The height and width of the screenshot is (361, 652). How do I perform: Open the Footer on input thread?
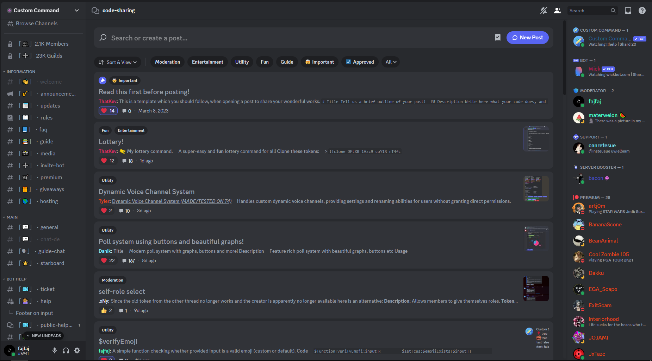point(35,313)
